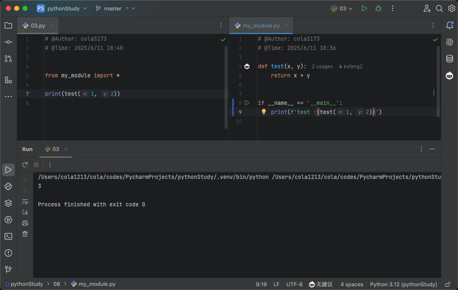Image resolution: width=458 pixels, height=290 pixels.
Task: Open Run toolbar more options next to stop
Action: (x=50, y=165)
